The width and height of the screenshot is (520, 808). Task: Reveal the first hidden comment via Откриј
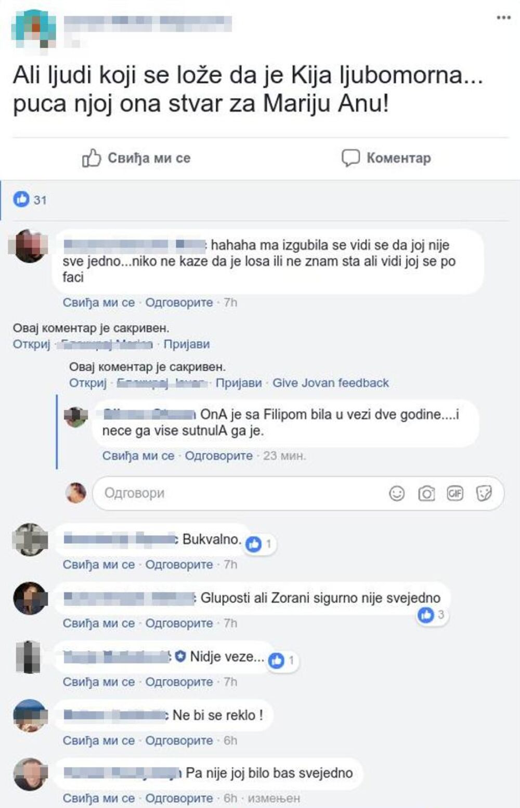tap(31, 344)
